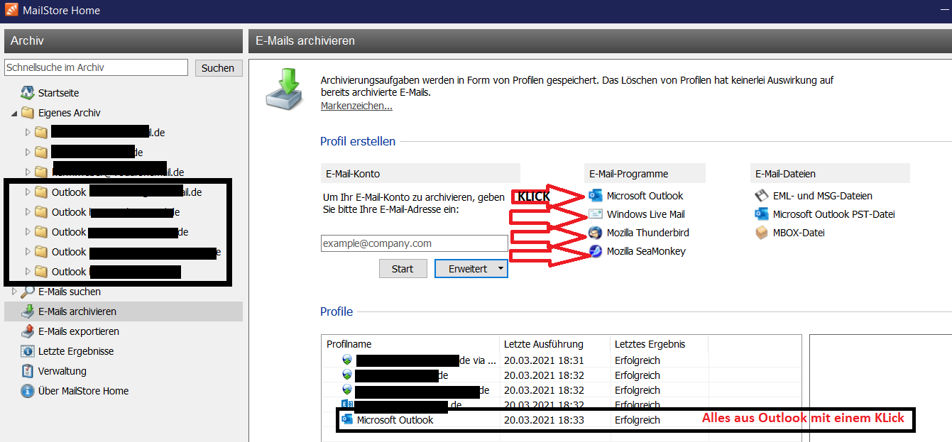Select the Microsoft Outlook profile row
Viewport: 952px width, 442px height.
[x=561, y=420]
